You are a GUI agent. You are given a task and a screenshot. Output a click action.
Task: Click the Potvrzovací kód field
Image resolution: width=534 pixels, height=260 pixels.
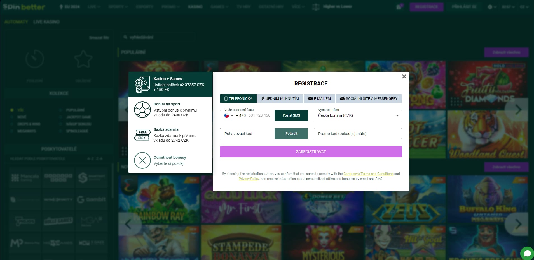(247, 134)
